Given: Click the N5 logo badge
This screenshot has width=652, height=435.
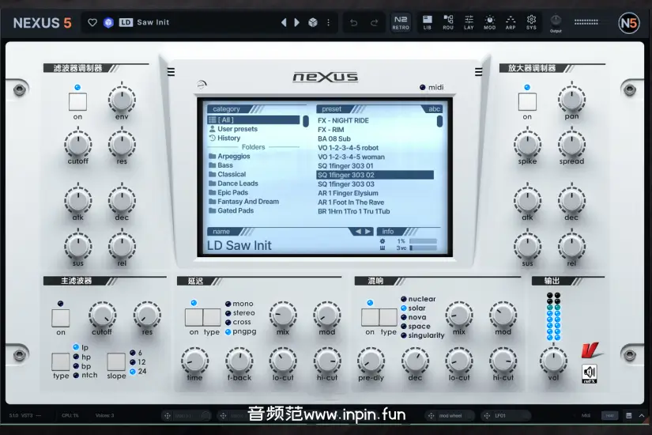Looking at the screenshot, I should click(x=629, y=23).
